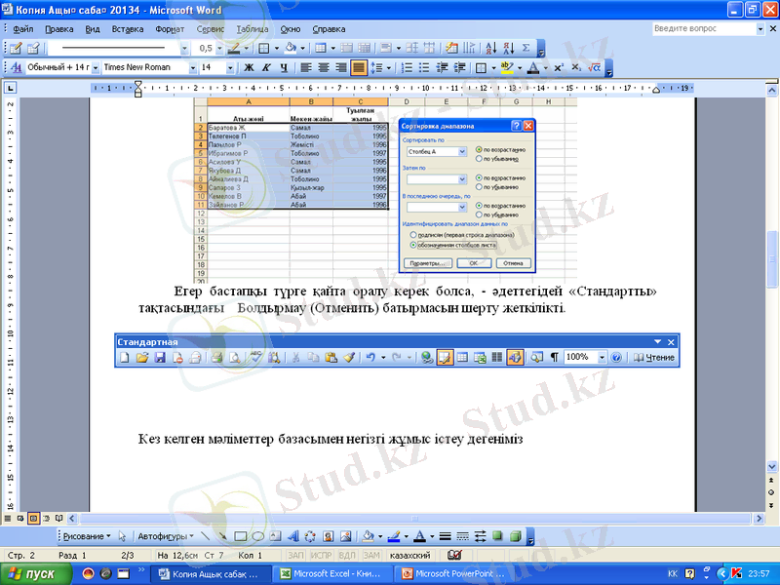Open the Вставка menu
The height and width of the screenshot is (585, 780).
(x=127, y=29)
